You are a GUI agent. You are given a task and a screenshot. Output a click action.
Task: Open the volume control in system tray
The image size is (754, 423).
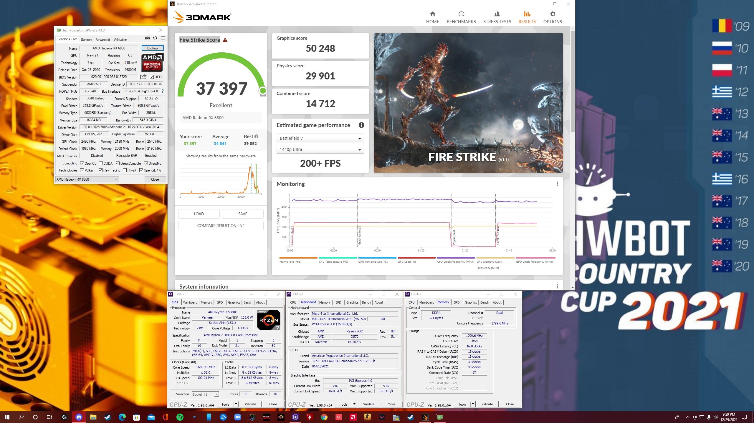716,417
